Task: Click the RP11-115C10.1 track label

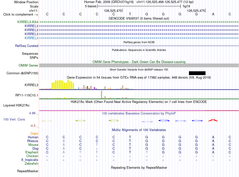Action: coord(27,95)
